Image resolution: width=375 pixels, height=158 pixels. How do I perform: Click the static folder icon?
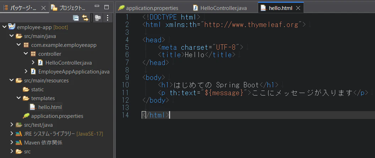point(26,89)
